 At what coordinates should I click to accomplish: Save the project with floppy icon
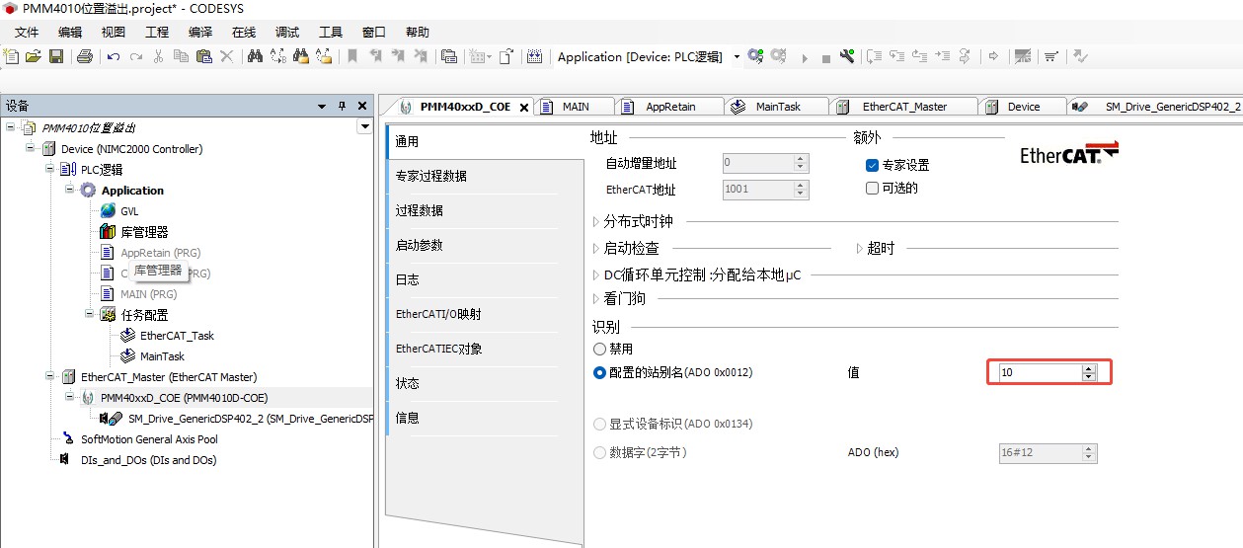[x=56, y=56]
